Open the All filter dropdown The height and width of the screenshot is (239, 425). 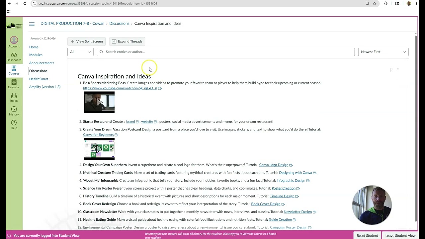[x=80, y=52]
